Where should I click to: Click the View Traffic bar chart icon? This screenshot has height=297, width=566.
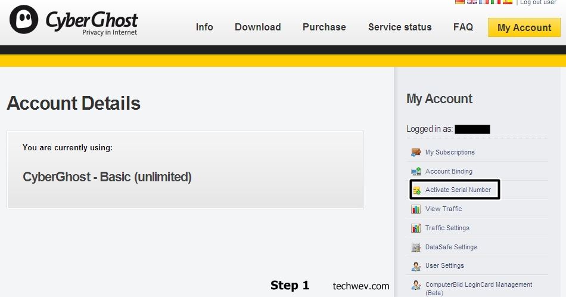pos(416,209)
